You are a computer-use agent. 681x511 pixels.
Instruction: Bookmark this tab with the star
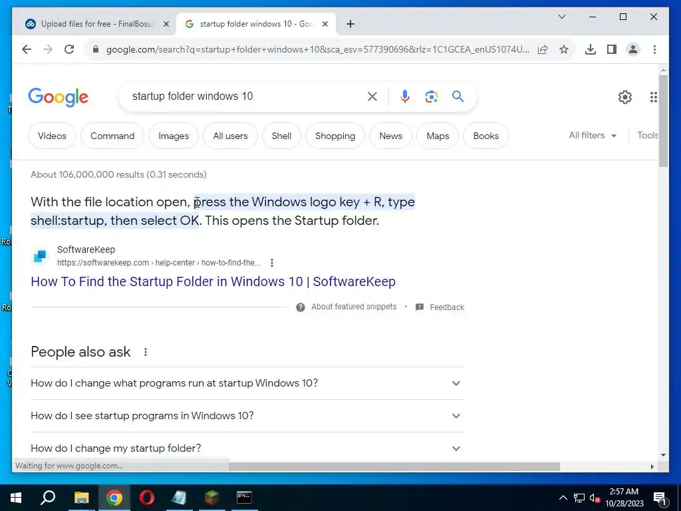(x=564, y=49)
